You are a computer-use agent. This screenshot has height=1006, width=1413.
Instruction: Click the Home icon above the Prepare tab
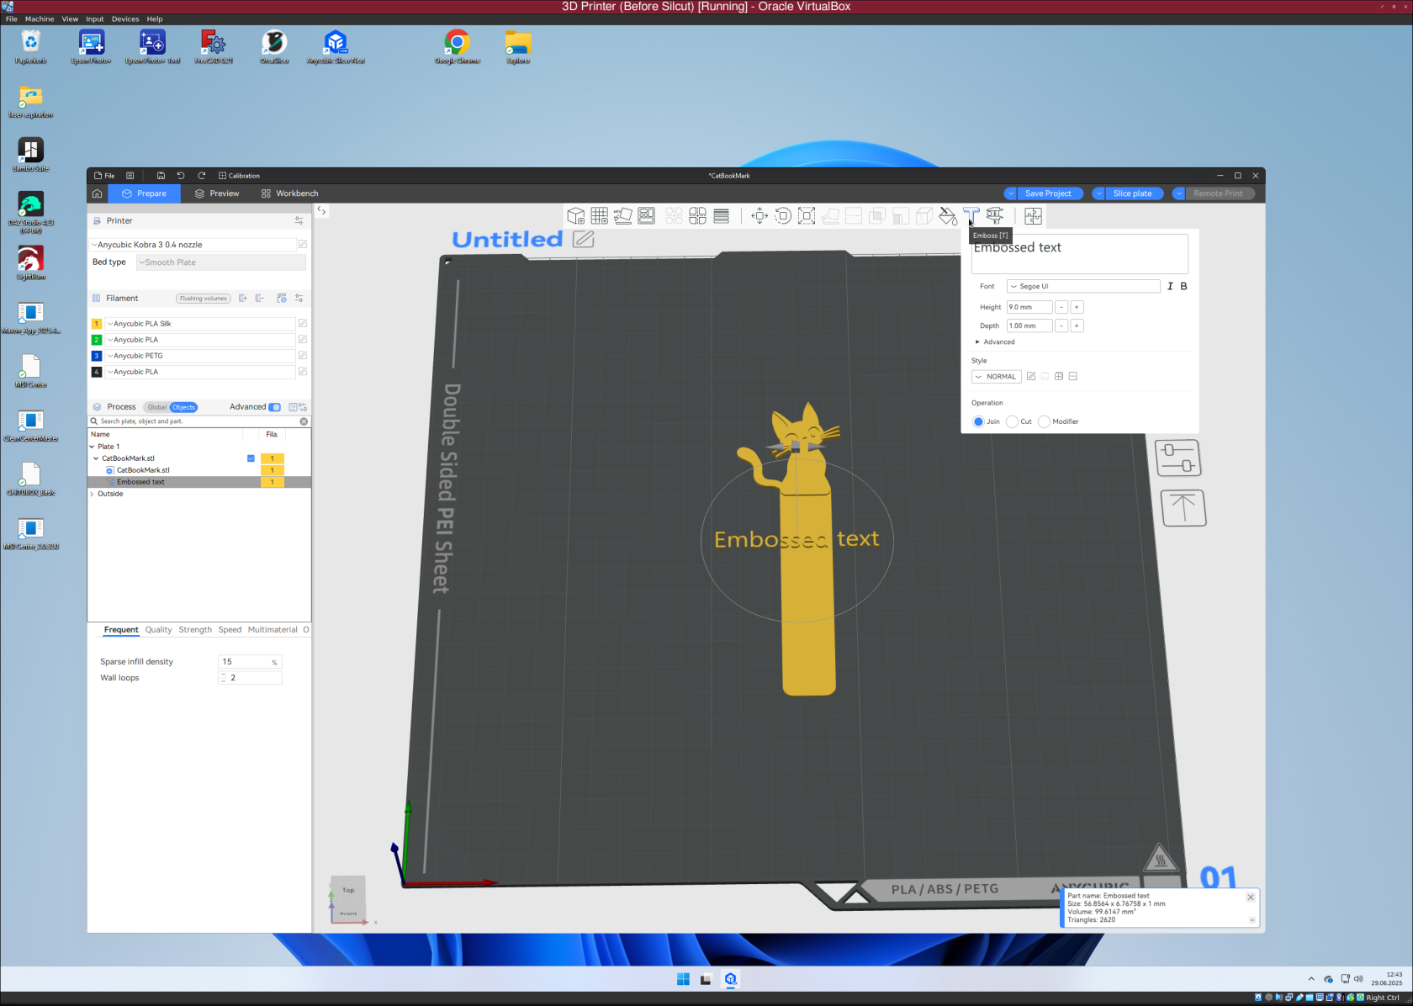click(97, 193)
